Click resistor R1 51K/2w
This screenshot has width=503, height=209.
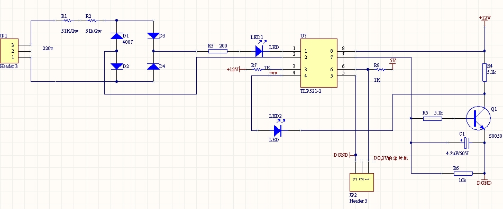pos(67,21)
